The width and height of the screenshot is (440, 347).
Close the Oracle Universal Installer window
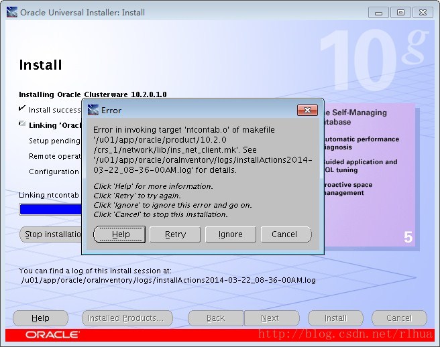423,13
